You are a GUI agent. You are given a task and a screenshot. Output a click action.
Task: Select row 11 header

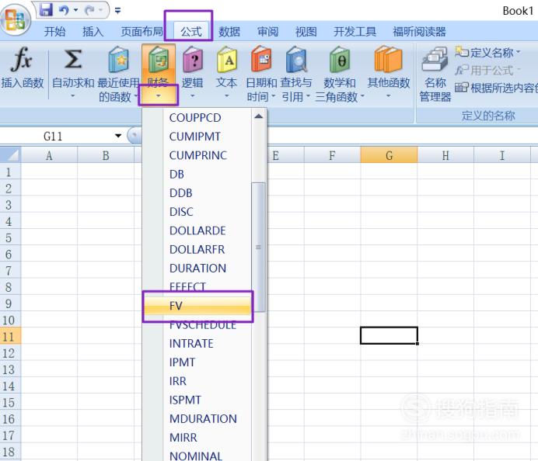[x=10, y=336]
